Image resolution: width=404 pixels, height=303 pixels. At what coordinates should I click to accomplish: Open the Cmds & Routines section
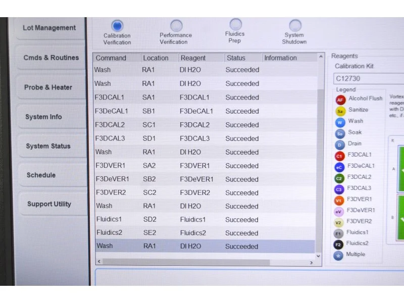(x=51, y=58)
